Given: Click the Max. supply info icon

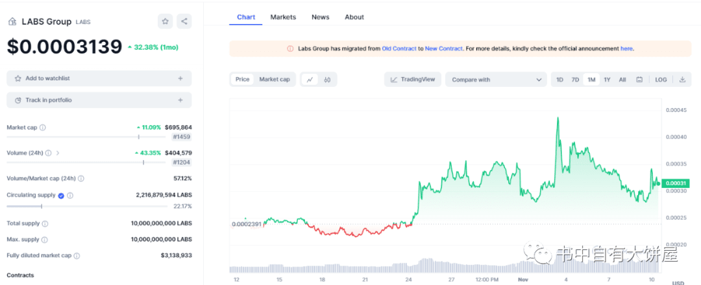Looking at the screenshot, I should tap(45, 240).
